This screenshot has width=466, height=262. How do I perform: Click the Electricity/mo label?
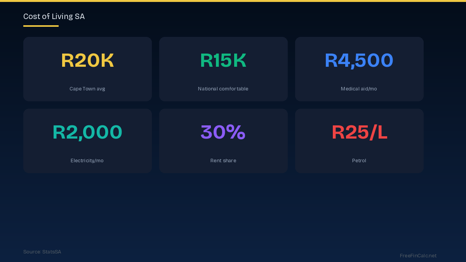[87, 161]
